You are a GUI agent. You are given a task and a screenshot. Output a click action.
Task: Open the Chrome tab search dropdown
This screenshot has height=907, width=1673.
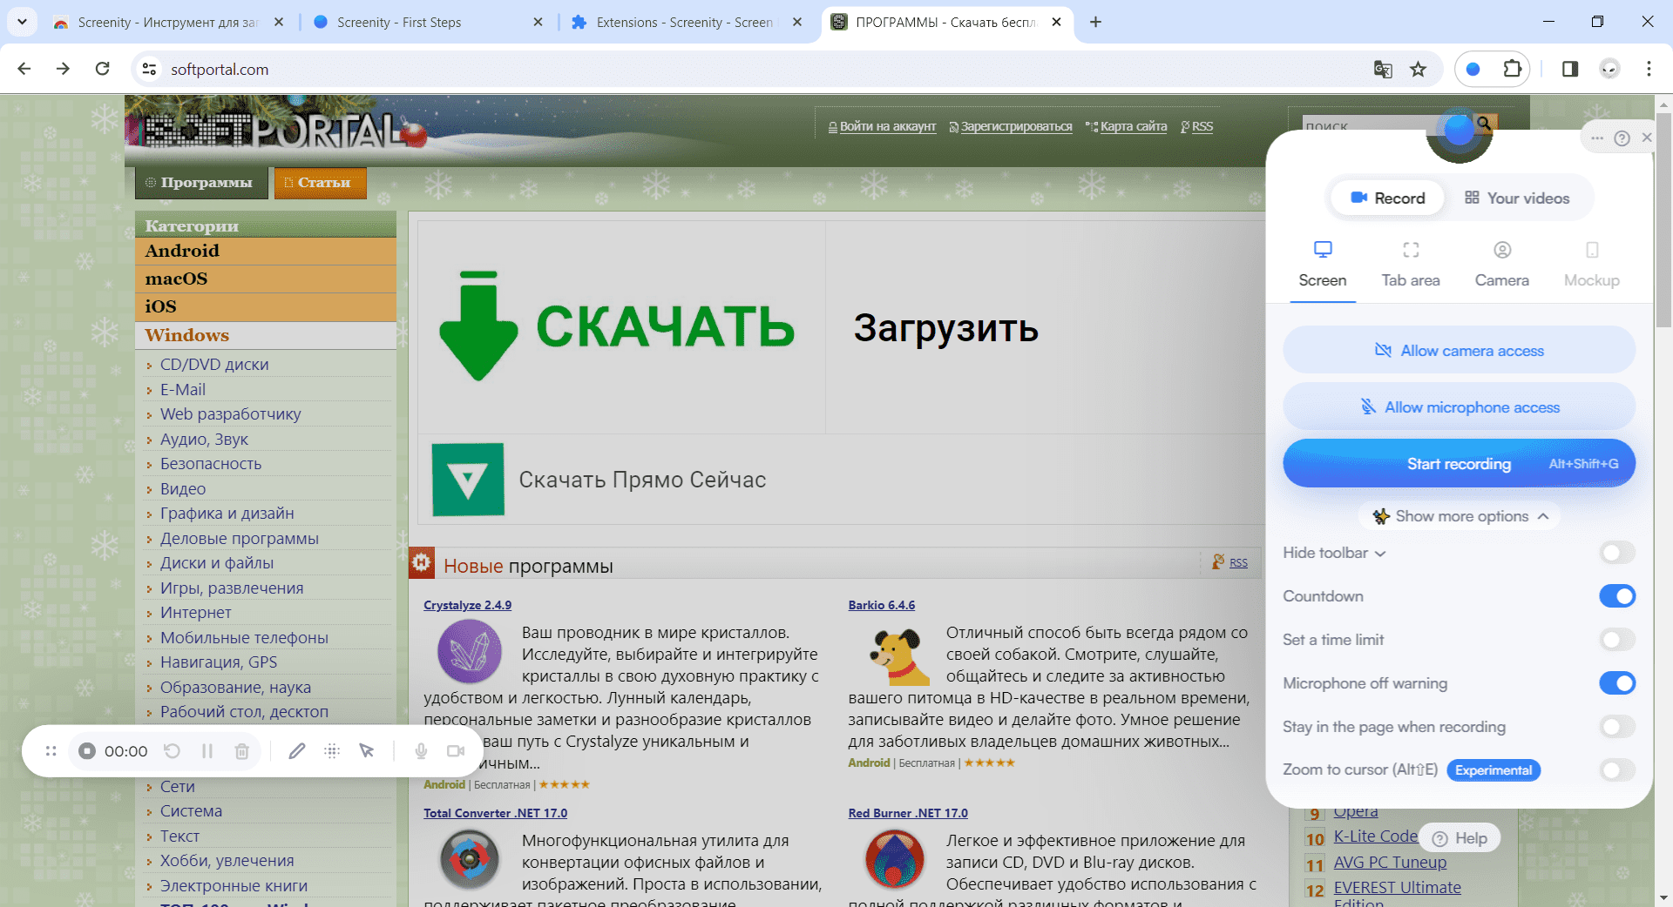22,22
